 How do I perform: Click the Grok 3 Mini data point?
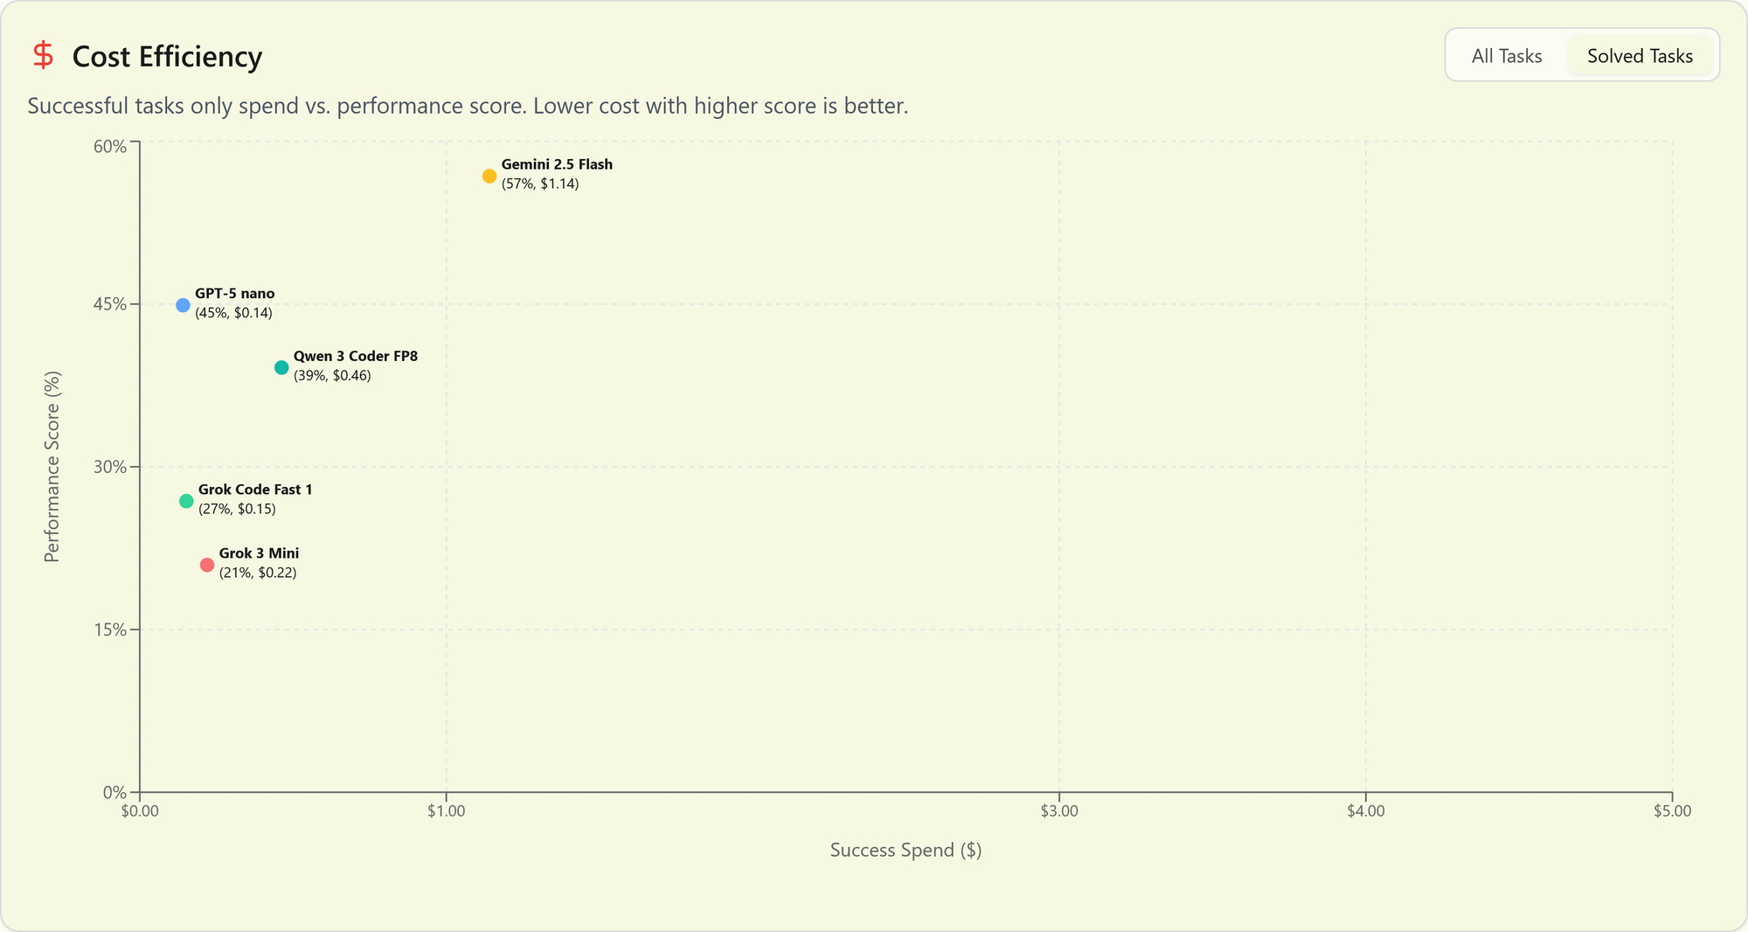pos(206,564)
